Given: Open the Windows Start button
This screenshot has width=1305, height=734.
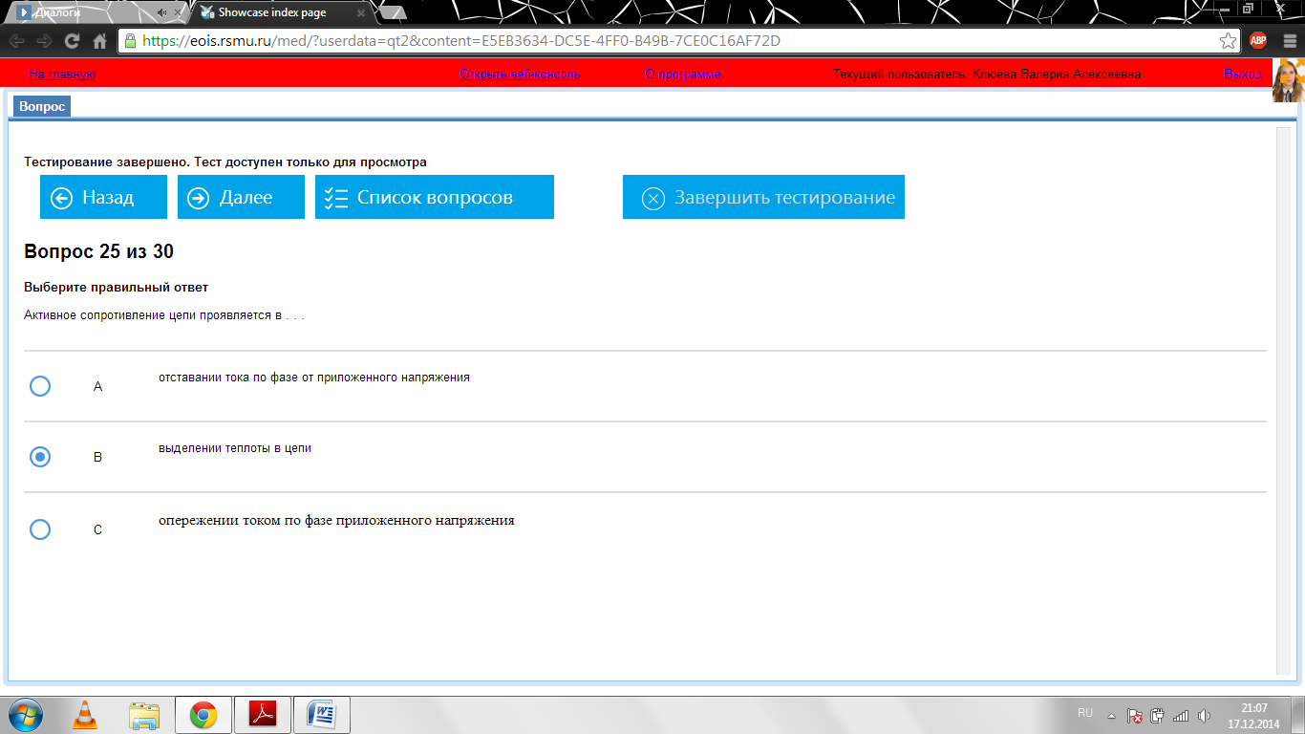Looking at the screenshot, I should [26, 714].
